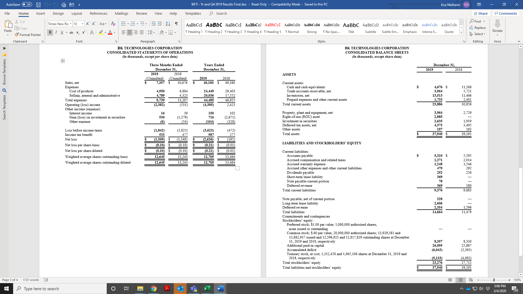This screenshot has width=523, height=294.
Task: Click the Windows taskbar search field
Action: point(60,289)
